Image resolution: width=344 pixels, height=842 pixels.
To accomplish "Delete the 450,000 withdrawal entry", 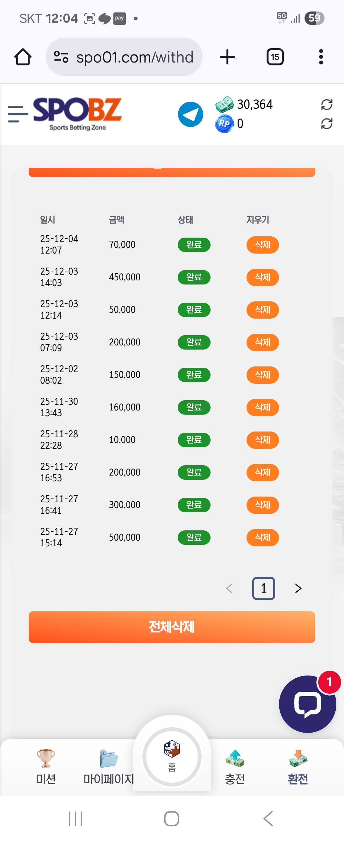I will point(262,277).
